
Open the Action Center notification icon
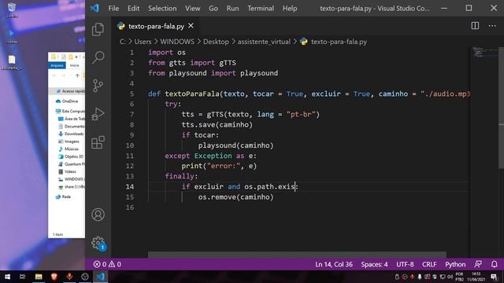click(x=494, y=277)
